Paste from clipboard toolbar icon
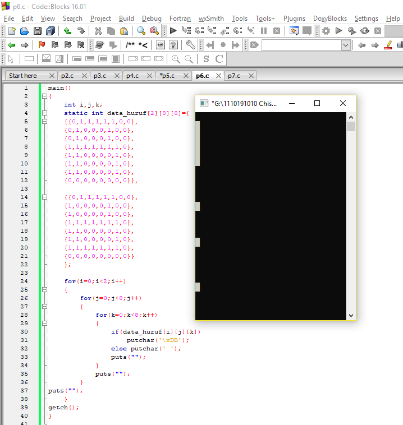403x425 pixels. click(x=124, y=31)
